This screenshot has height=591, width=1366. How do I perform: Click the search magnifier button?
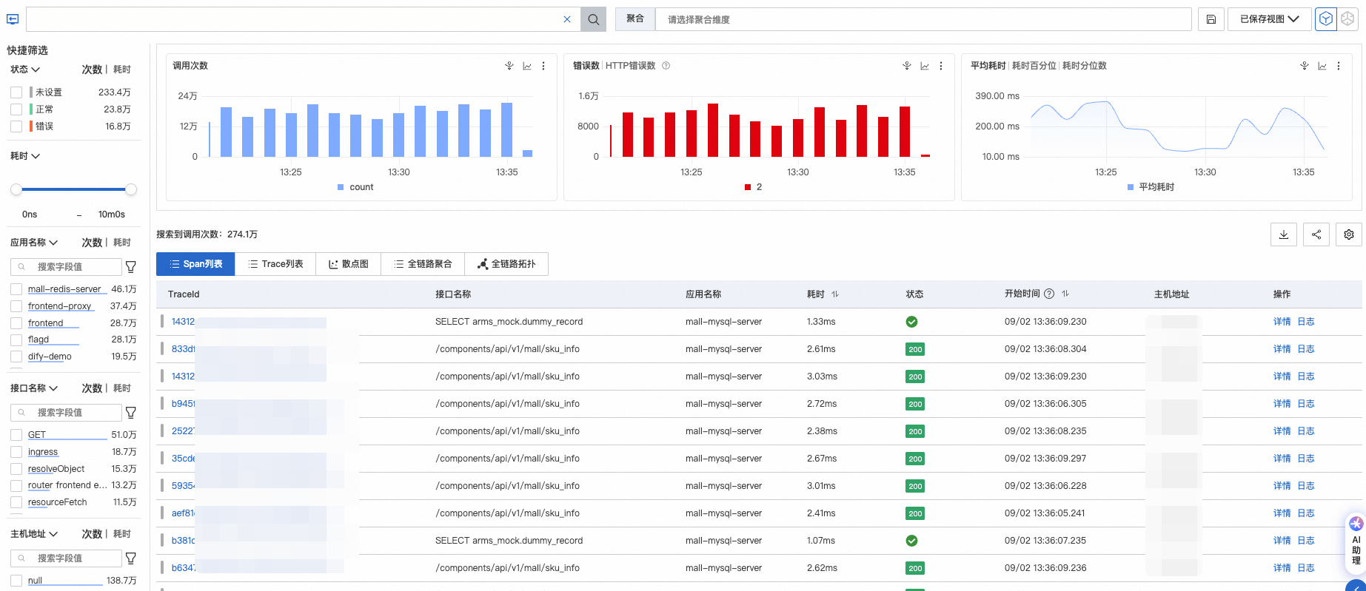pyautogui.click(x=593, y=19)
